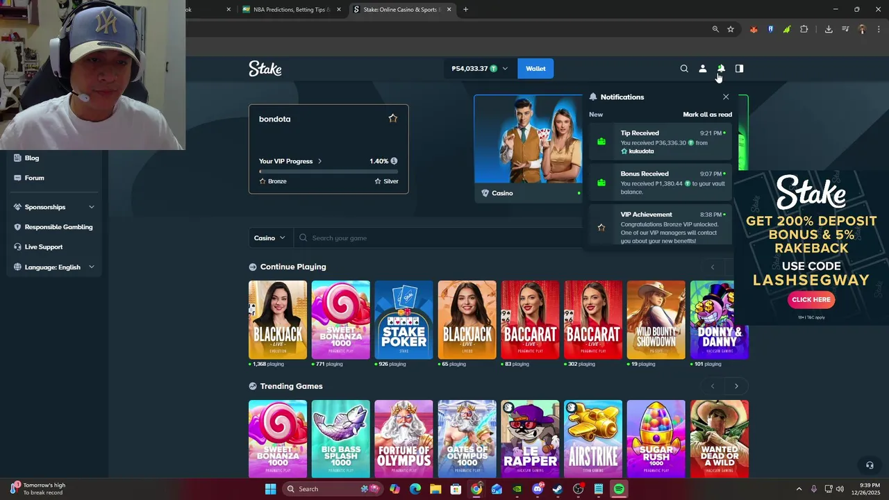
Task: Open the balance currency dropdown
Action: [505, 69]
